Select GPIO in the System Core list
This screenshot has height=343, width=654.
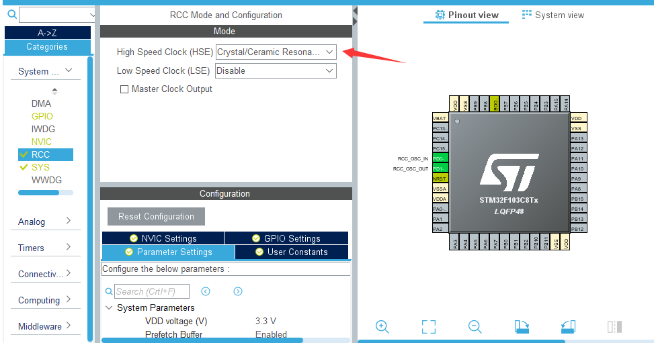click(x=42, y=116)
